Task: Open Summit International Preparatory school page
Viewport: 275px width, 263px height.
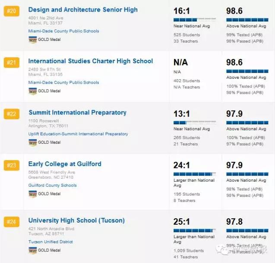Action: coord(77,112)
